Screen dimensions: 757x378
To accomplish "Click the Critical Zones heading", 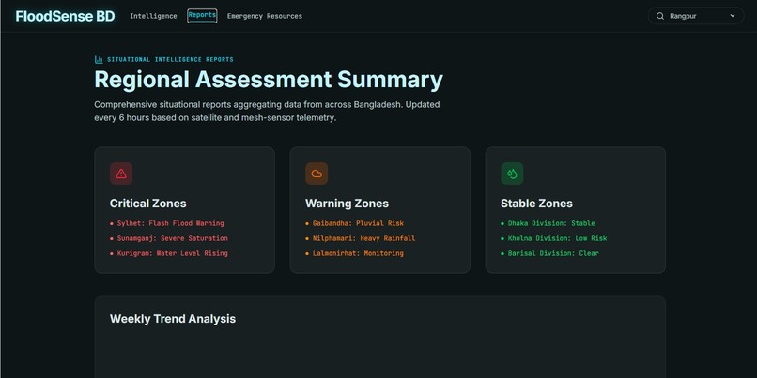I will click(147, 204).
